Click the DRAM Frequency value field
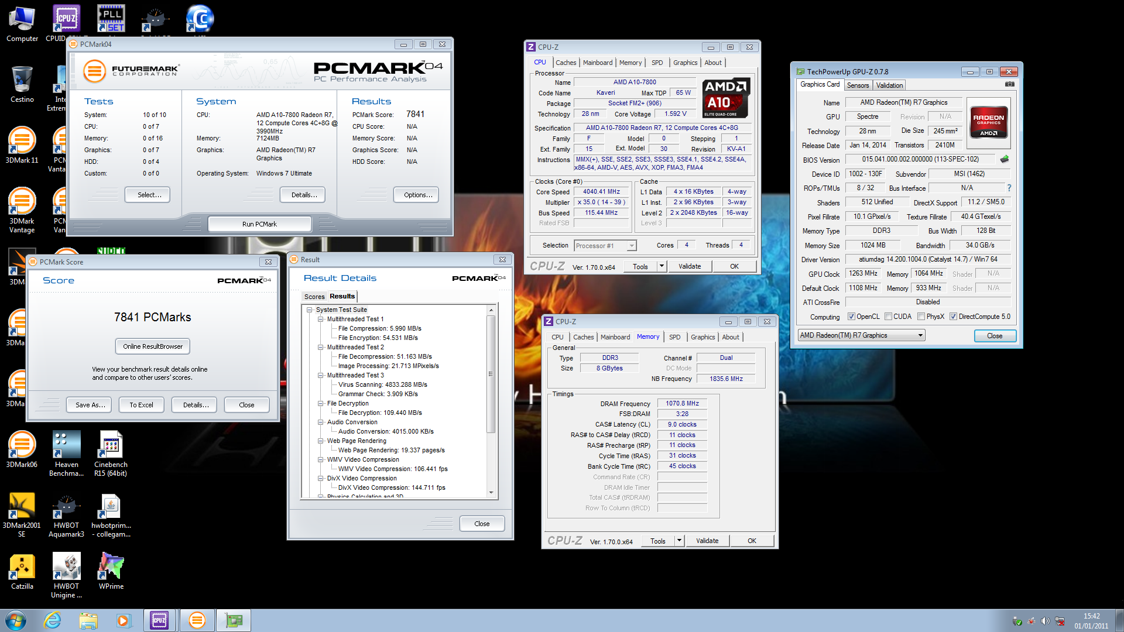 coord(682,403)
